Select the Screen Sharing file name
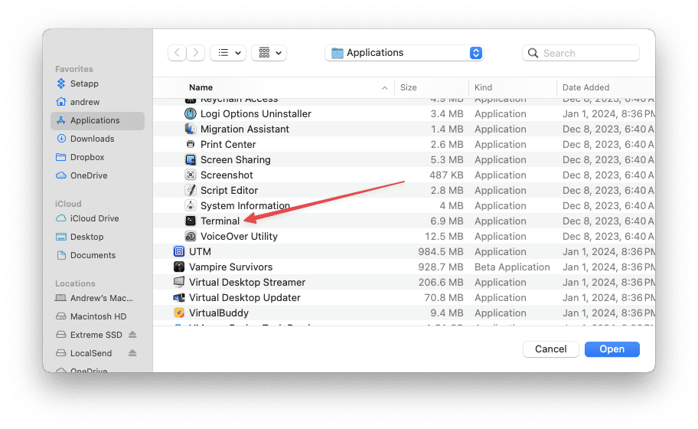The image size is (698, 429). [235, 159]
